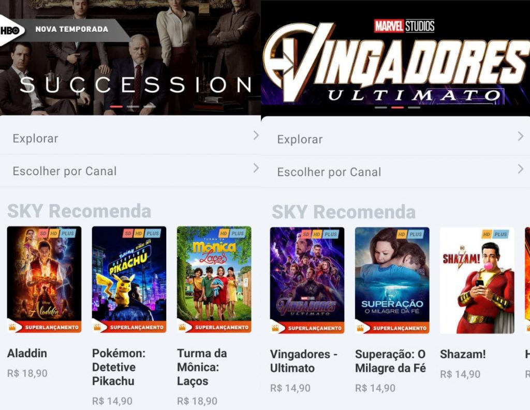Select the first carousel dot under Succession

click(x=116, y=107)
